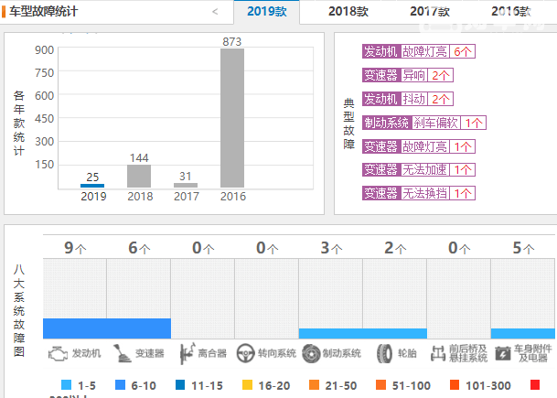Click the 八大系统故障图 vertical heading

[x=19, y=310]
